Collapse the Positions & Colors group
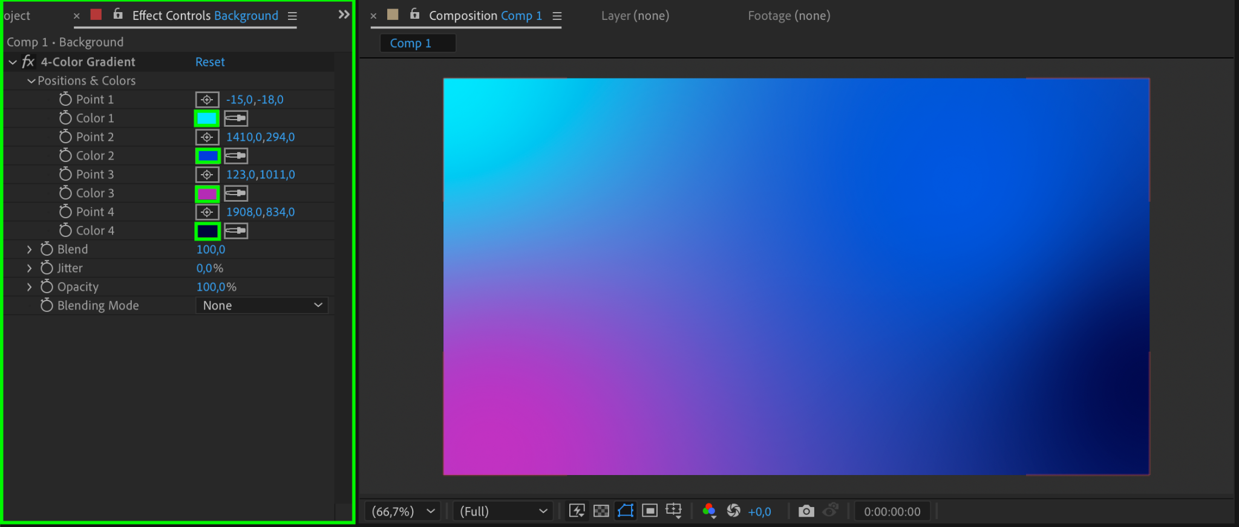 (x=31, y=81)
